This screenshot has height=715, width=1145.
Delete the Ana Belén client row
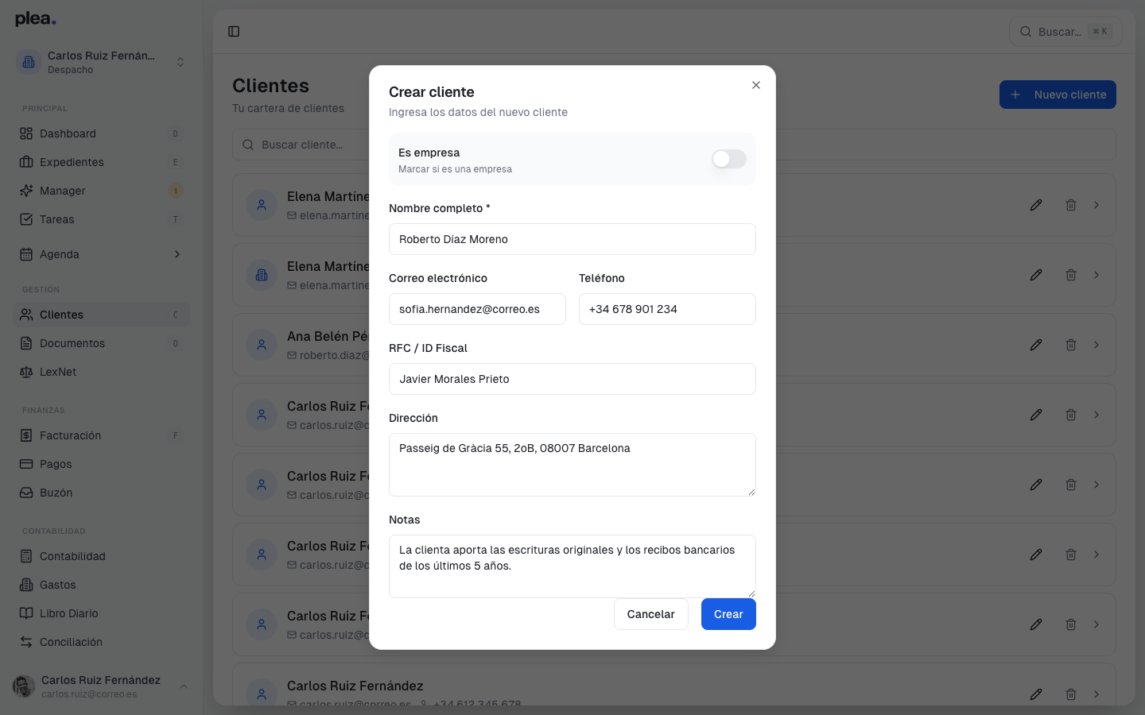point(1071,345)
